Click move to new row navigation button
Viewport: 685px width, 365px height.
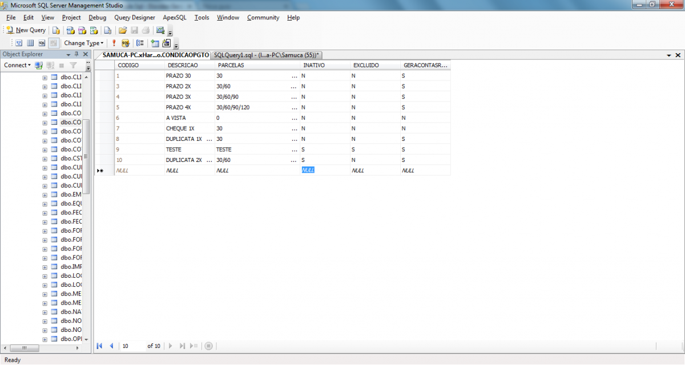coord(194,346)
